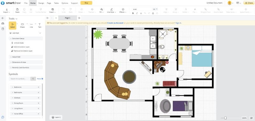Image resolution: width=255 pixels, height=121 pixels.
Task: Open the Support menu
Action: (74, 3)
